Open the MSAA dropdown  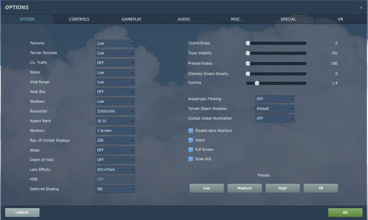coord(115,150)
